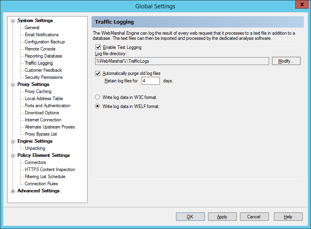Go to Reporting Database settings

click(x=43, y=56)
